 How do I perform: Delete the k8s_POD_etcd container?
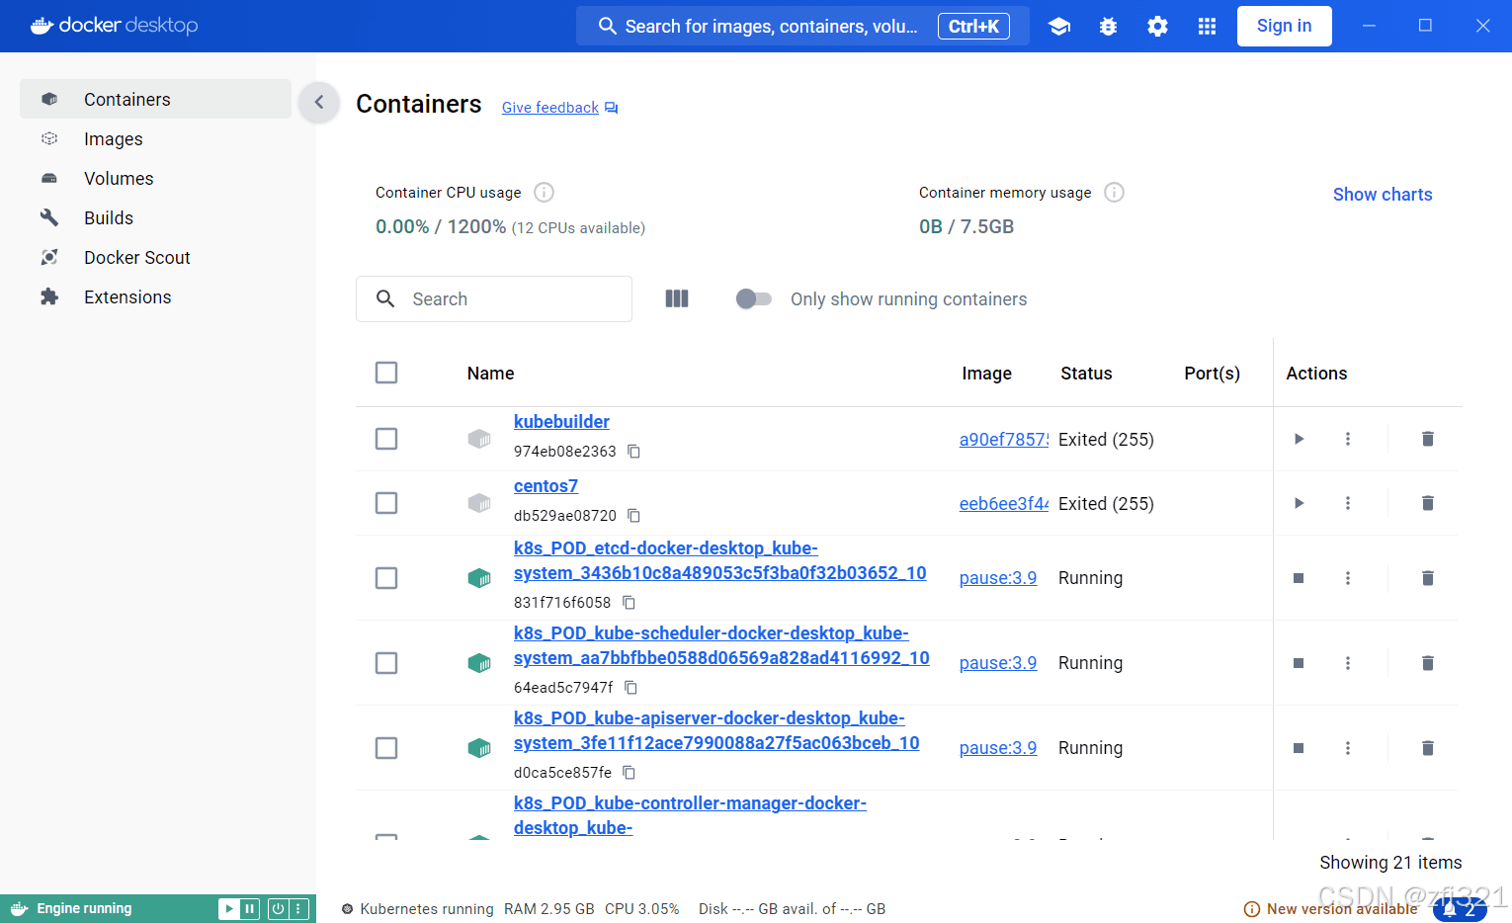(1427, 578)
